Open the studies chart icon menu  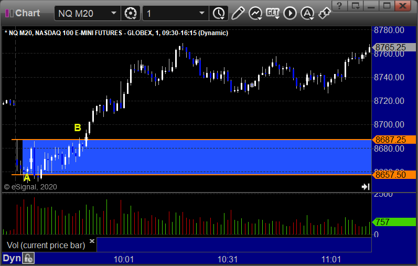[255, 13]
